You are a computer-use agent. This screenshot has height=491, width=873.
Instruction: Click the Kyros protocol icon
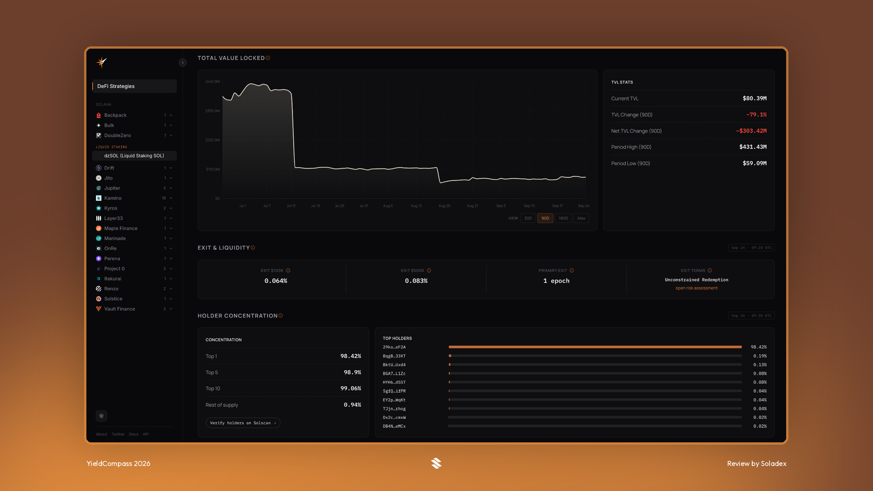(x=99, y=208)
